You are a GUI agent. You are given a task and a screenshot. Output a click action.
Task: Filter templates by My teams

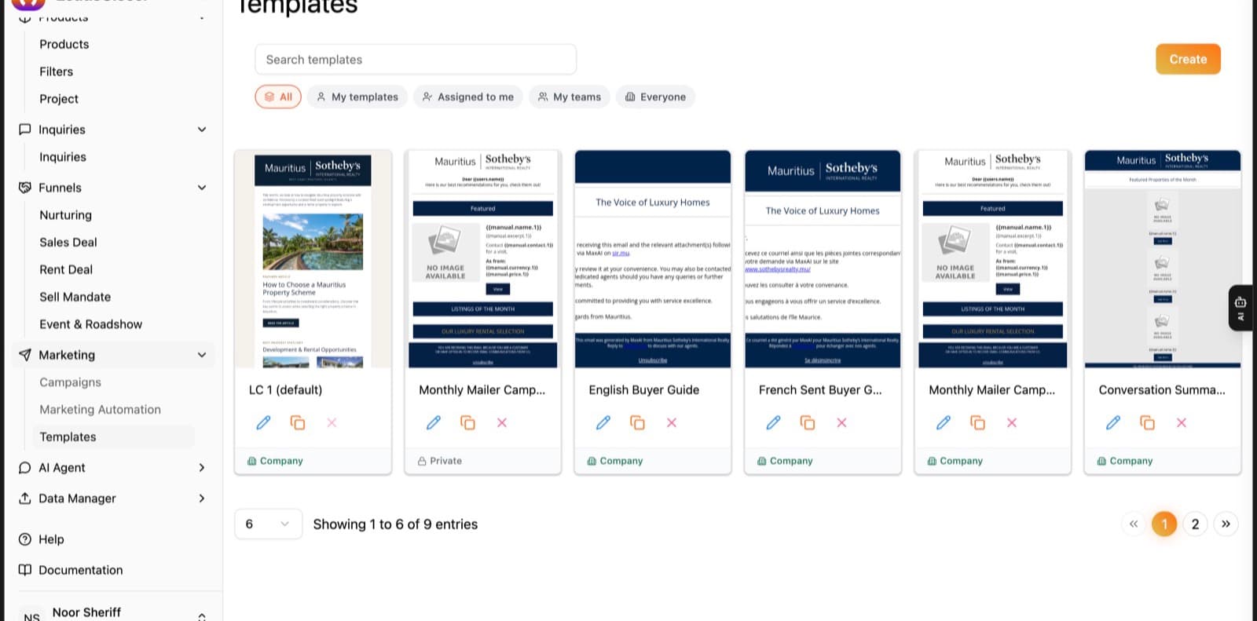570,97
